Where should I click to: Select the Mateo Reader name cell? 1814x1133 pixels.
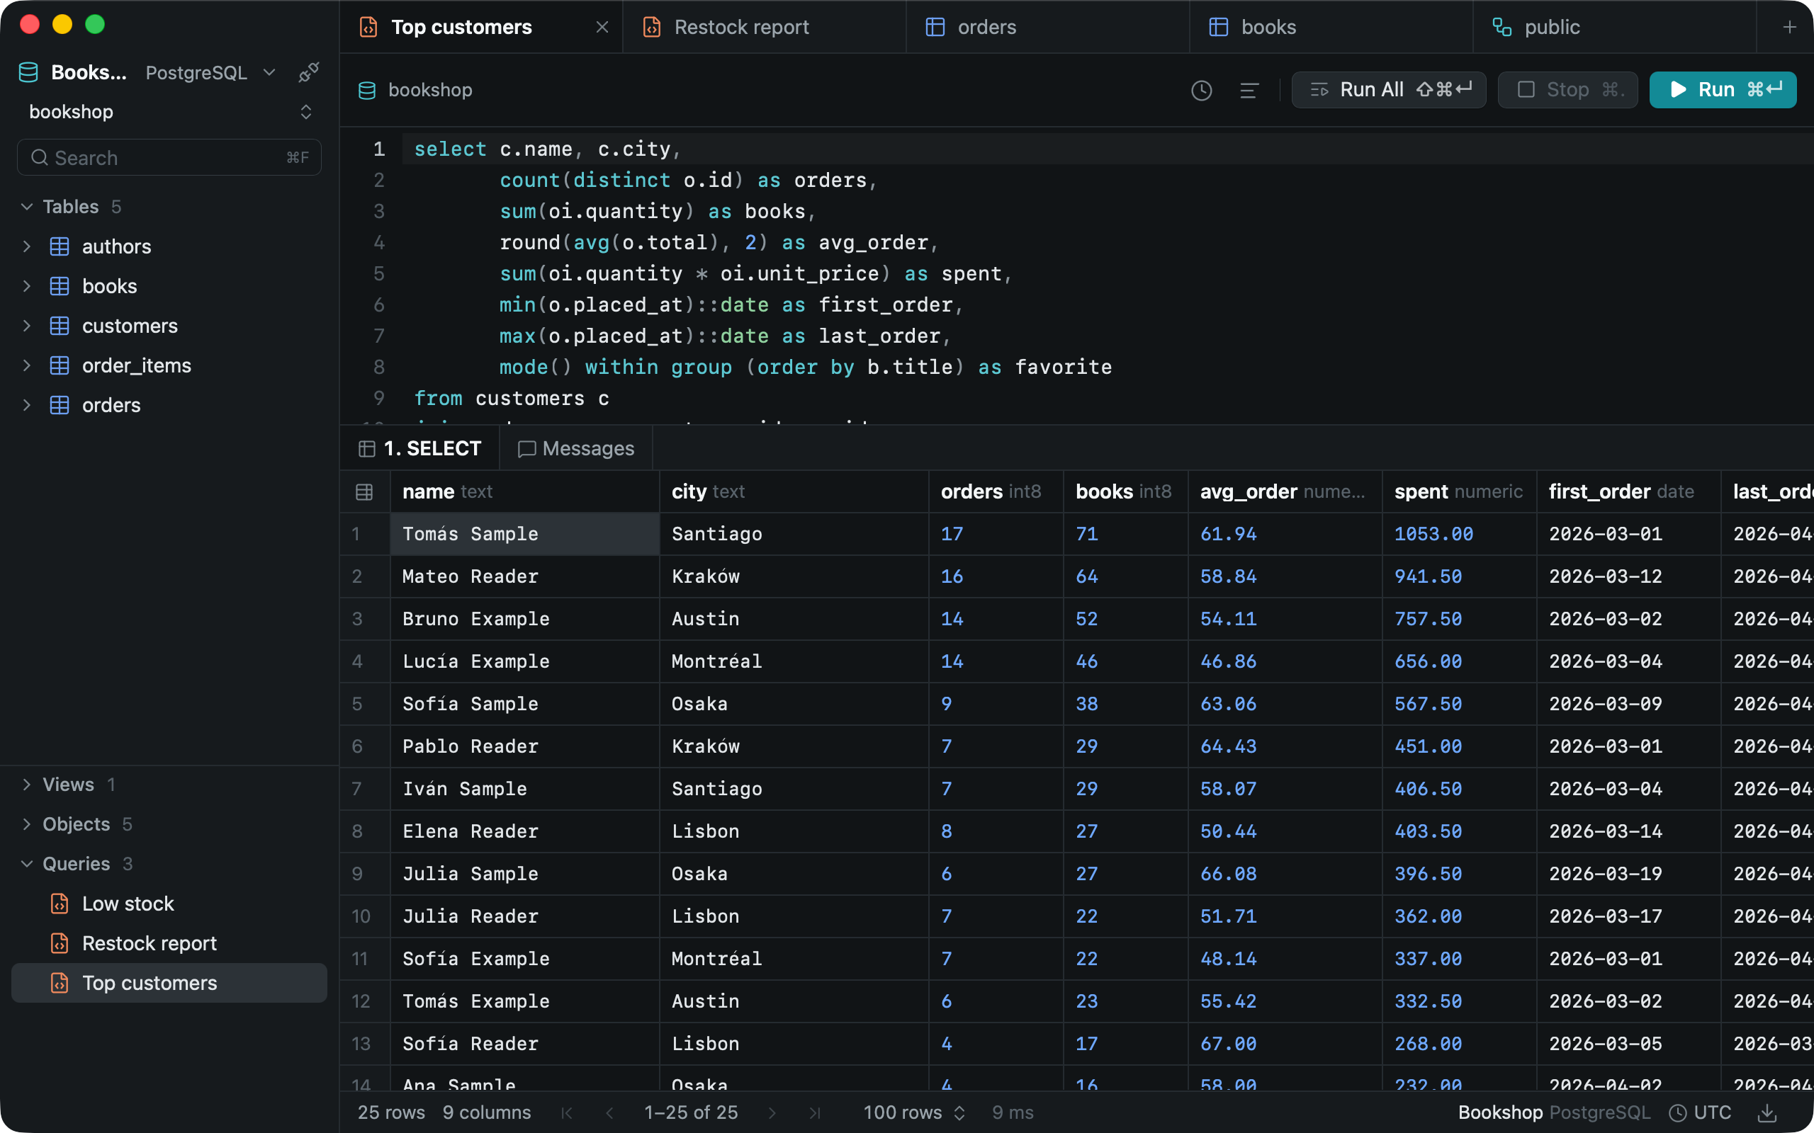[524, 576]
